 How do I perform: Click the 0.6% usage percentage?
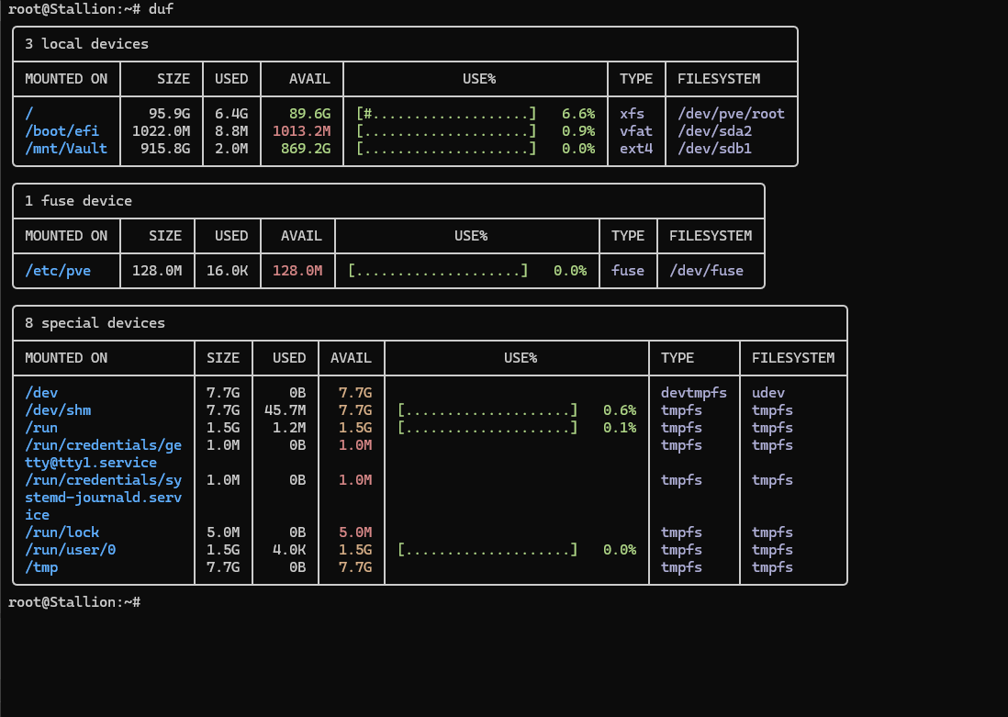620,410
